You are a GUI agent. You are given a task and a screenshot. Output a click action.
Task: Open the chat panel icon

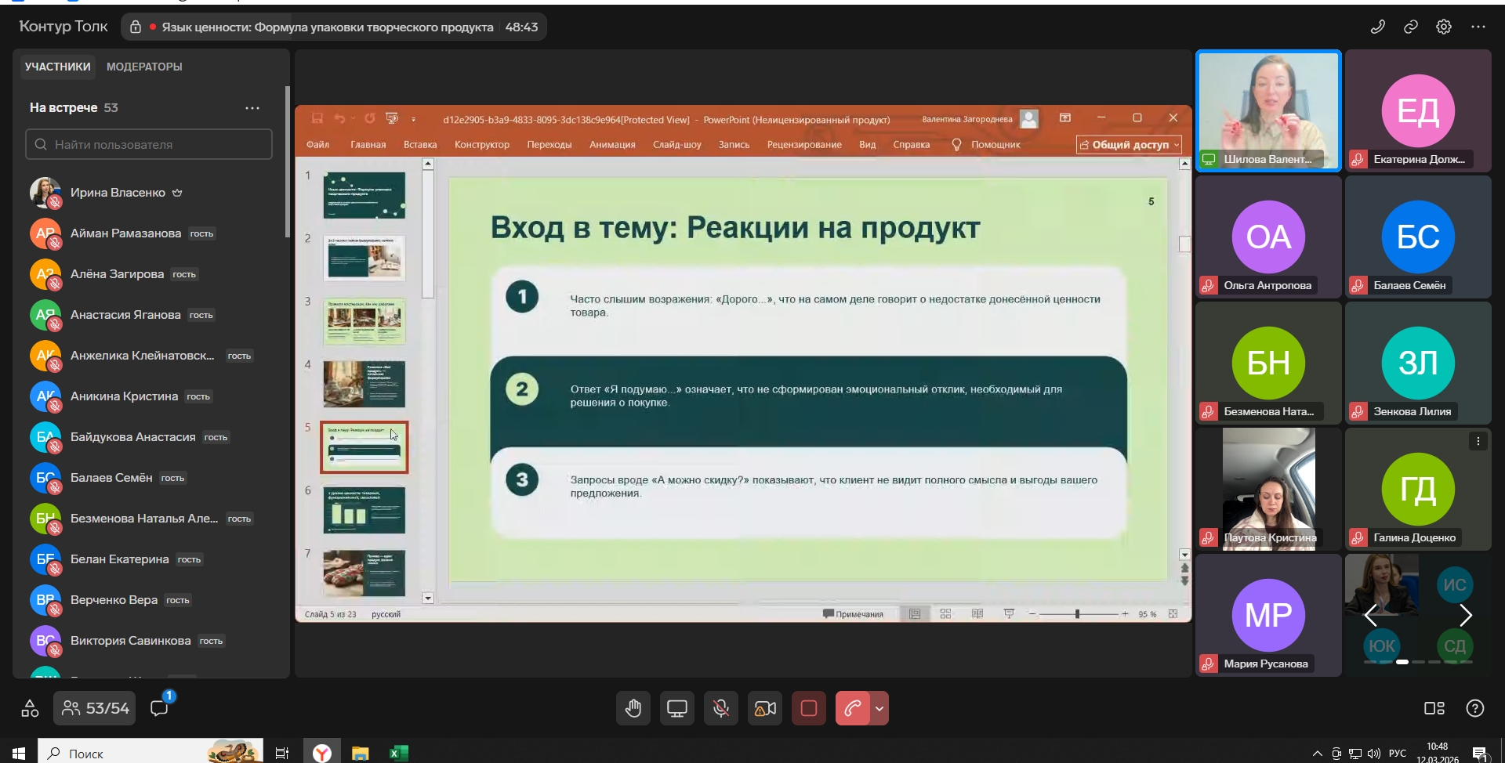click(x=160, y=708)
